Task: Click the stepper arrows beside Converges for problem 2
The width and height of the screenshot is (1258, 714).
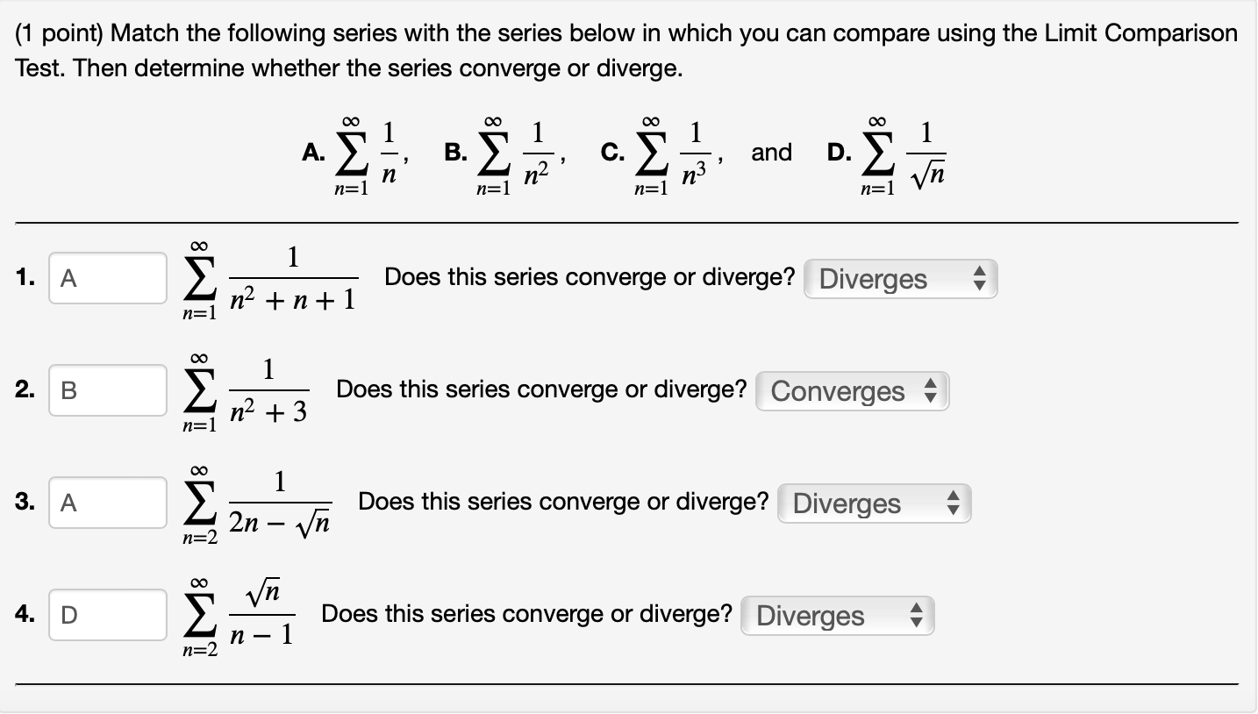Action: pyautogui.click(x=932, y=390)
